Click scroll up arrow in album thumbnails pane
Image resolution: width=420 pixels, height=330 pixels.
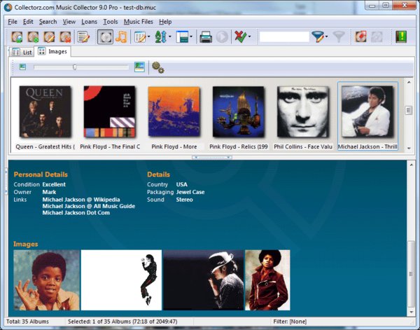(409, 82)
